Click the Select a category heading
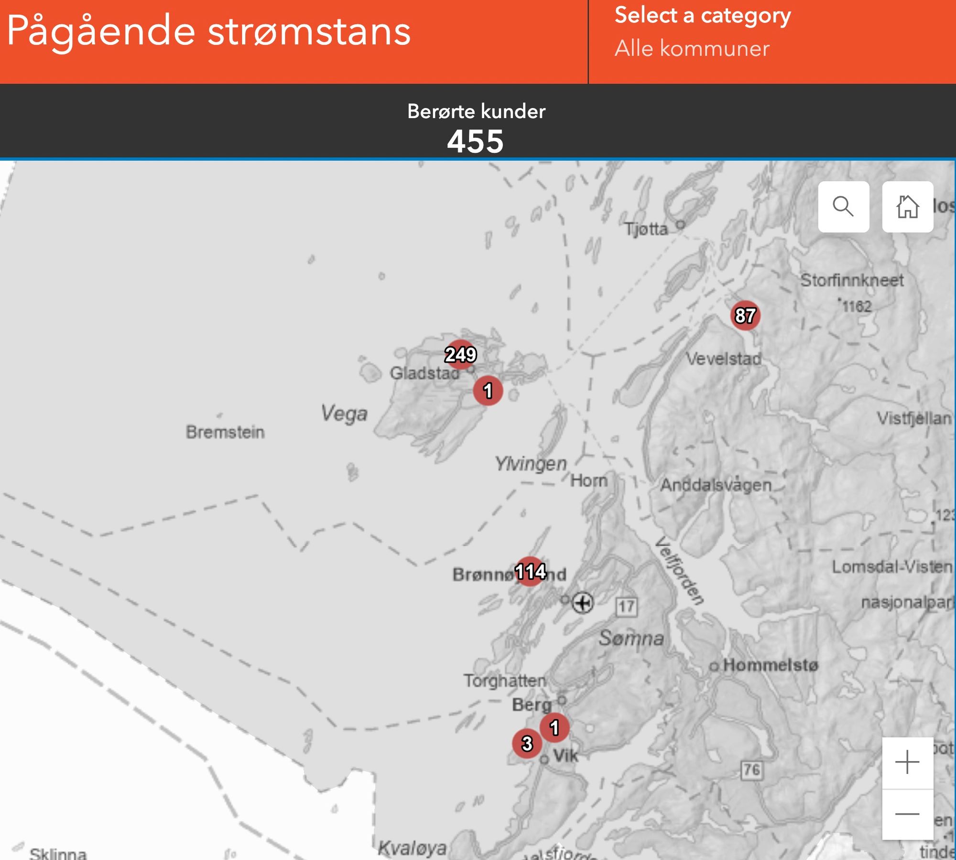The image size is (956, 860). (702, 15)
